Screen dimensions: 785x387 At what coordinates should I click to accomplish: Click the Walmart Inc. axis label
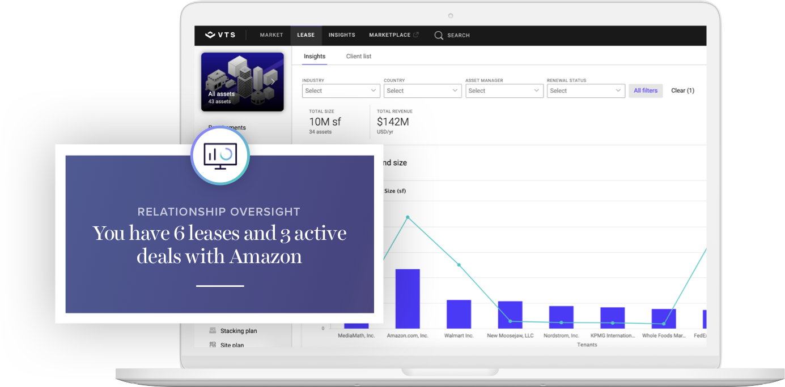click(x=459, y=336)
